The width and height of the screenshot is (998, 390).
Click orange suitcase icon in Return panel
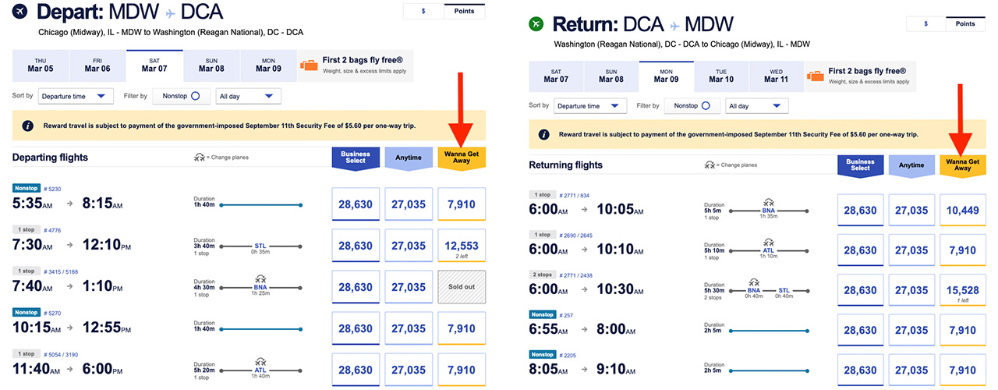(816, 76)
